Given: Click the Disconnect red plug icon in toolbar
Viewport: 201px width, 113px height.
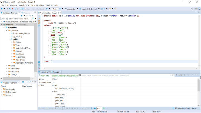Looking at the screenshot, I should click(12, 9).
